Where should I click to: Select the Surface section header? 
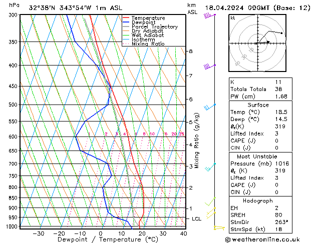click(258, 105)
